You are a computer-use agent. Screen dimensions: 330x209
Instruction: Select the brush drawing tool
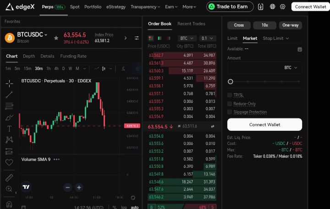9,118
